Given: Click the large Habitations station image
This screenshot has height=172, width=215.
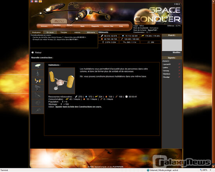Looking at the screenshot, I should pos(62,81).
